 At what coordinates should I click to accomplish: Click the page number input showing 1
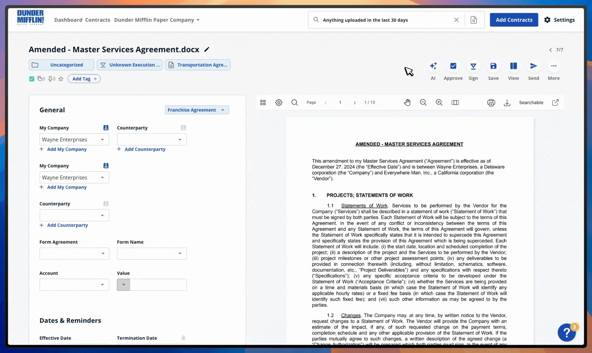(340, 103)
